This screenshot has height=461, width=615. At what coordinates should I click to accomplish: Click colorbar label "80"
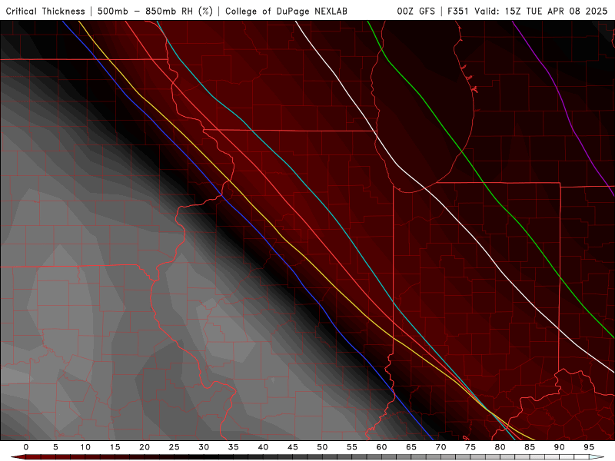coord(500,447)
